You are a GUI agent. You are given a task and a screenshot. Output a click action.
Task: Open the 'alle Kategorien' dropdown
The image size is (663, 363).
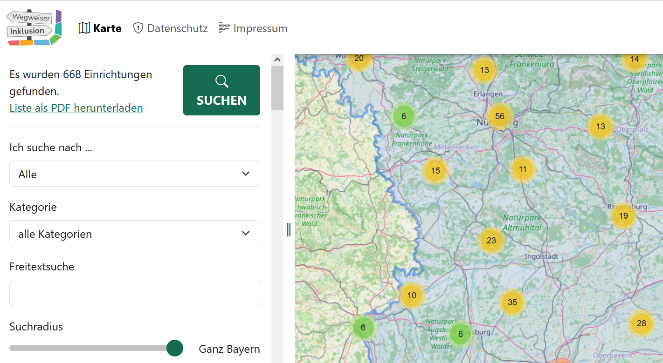click(135, 233)
